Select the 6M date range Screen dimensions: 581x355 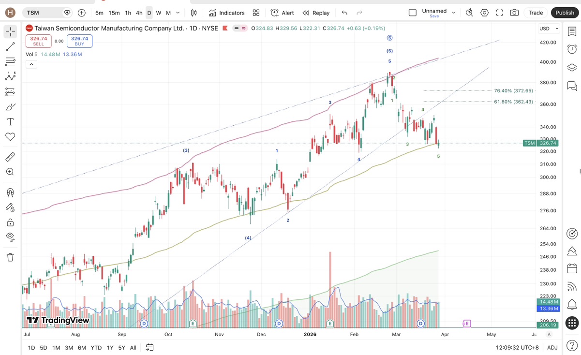point(82,347)
